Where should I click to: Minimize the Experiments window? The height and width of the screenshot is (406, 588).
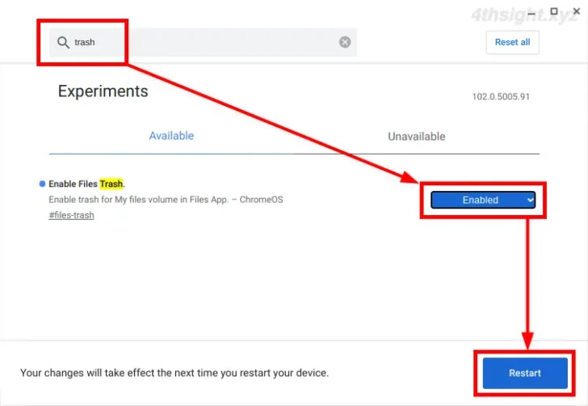[531, 13]
